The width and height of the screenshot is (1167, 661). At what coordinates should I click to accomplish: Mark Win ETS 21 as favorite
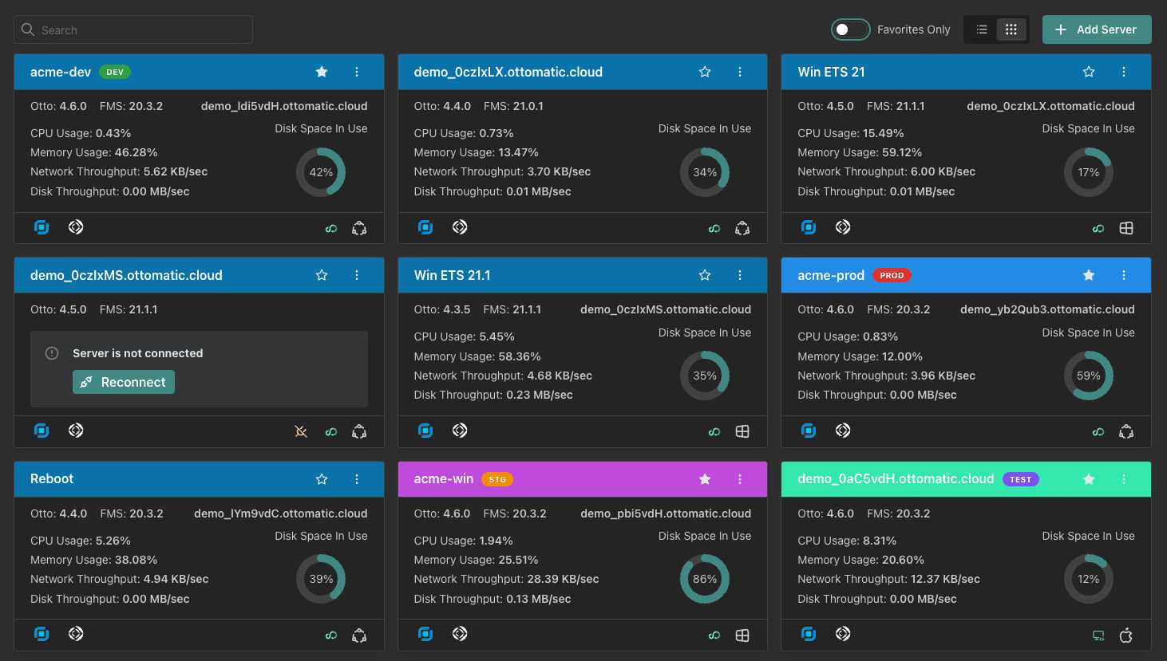coord(1089,72)
